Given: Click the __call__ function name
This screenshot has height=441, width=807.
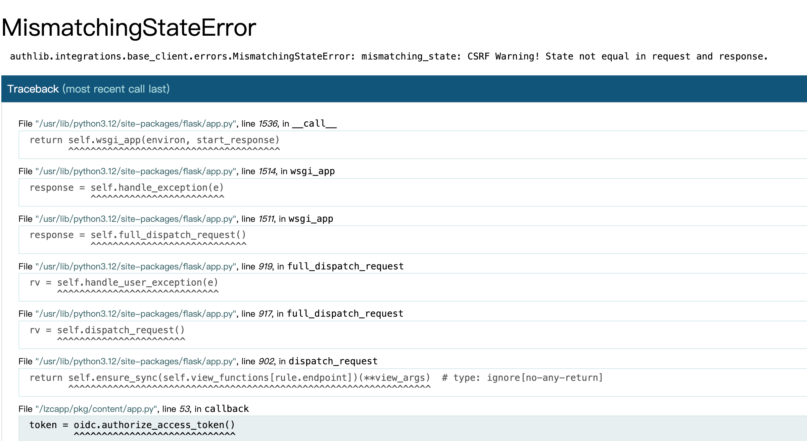Looking at the screenshot, I should 314,124.
